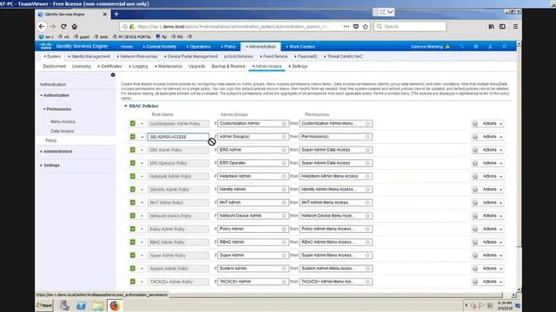This screenshot has width=556, height=312.
Task: Open a new browser tab
Action: tap(116, 14)
